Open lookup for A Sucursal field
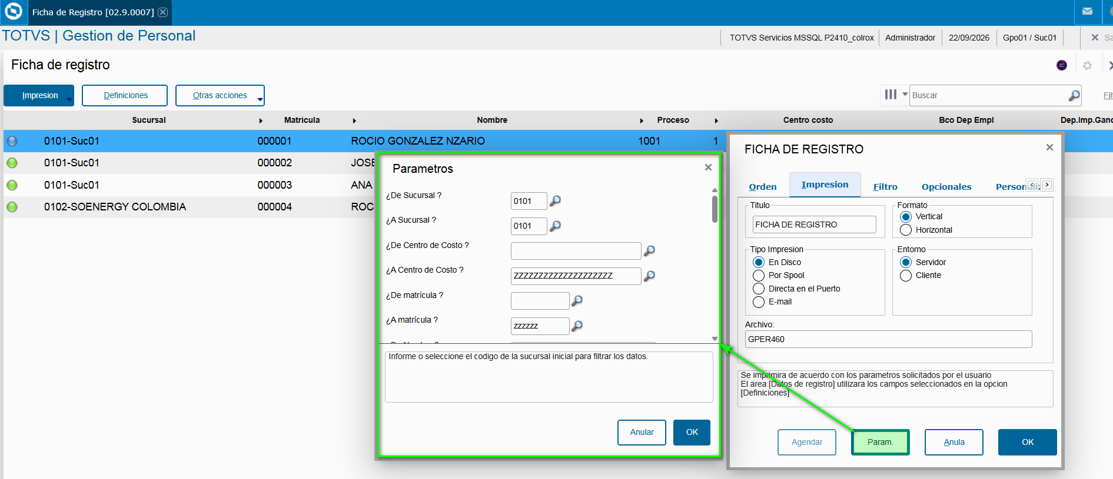The width and height of the screenshot is (1113, 479). pos(555,226)
